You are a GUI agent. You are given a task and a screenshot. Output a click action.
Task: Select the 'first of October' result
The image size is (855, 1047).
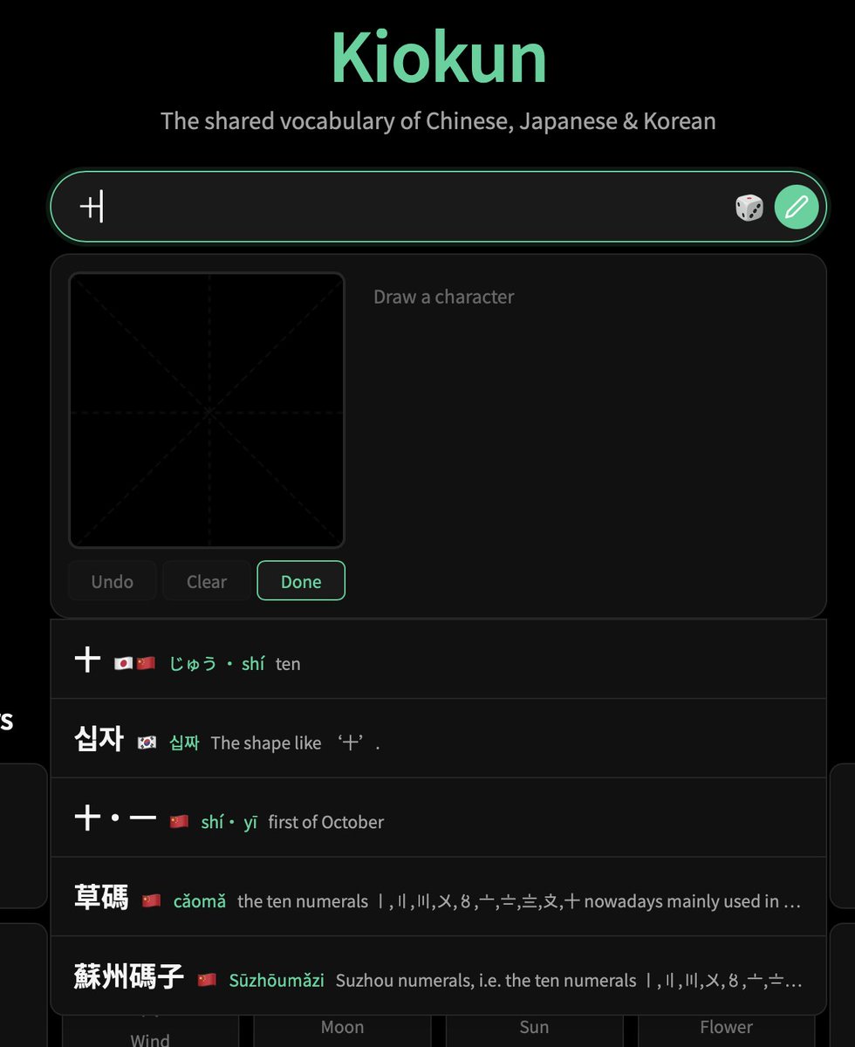tap(438, 818)
